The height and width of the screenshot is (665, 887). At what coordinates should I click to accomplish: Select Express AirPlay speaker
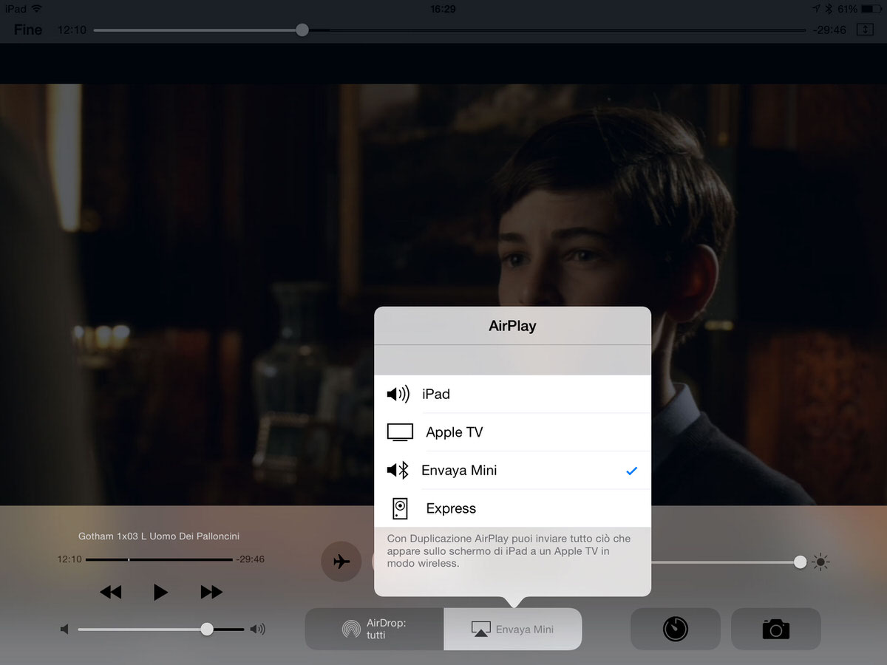click(x=512, y=508)
